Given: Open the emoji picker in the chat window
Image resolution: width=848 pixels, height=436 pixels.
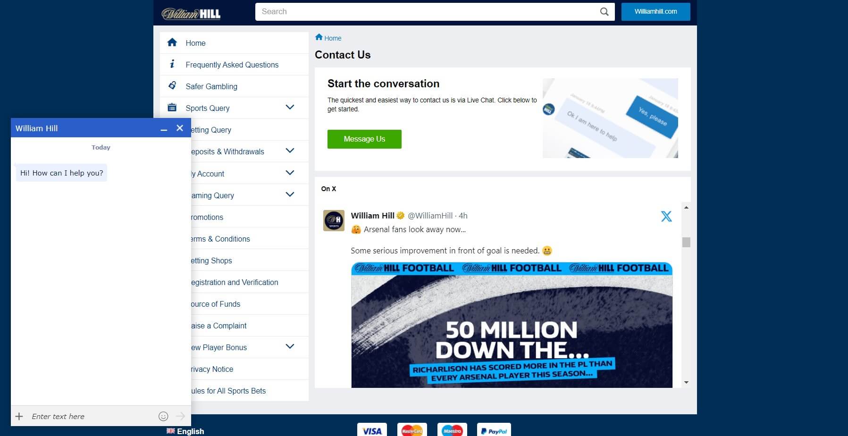Looking at the screenshot, I should pos(163,416).
